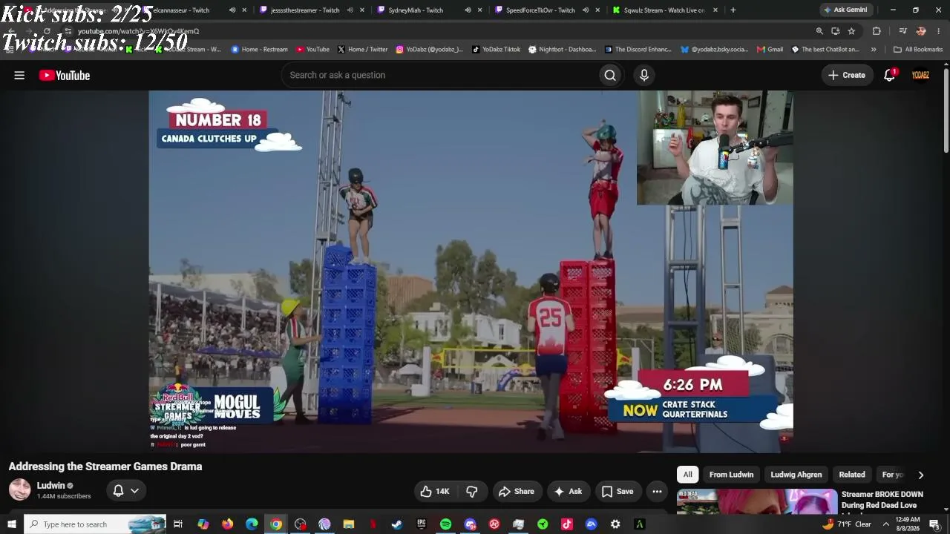Viewport: 950px width, 534px height.
Task: Switch to Sqwulz Stream tab
Action: click(664, 10)
